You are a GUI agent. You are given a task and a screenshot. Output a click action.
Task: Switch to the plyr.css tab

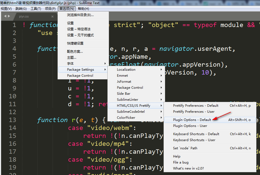pos(24,16)
